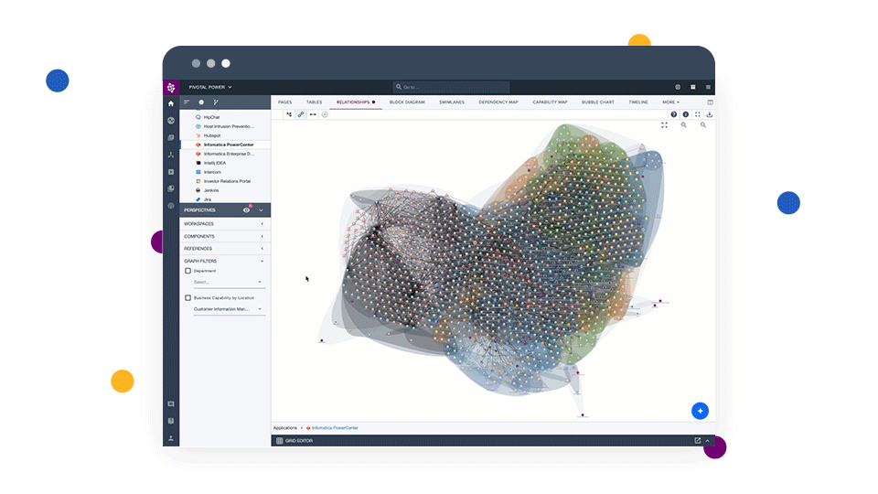Fit graph to screen using collapse arrows icon
The height and width of the screenshot is (494, 878).
665,125
